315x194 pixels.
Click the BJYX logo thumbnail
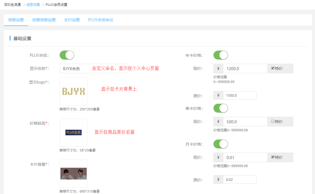[x=74, y=91]
